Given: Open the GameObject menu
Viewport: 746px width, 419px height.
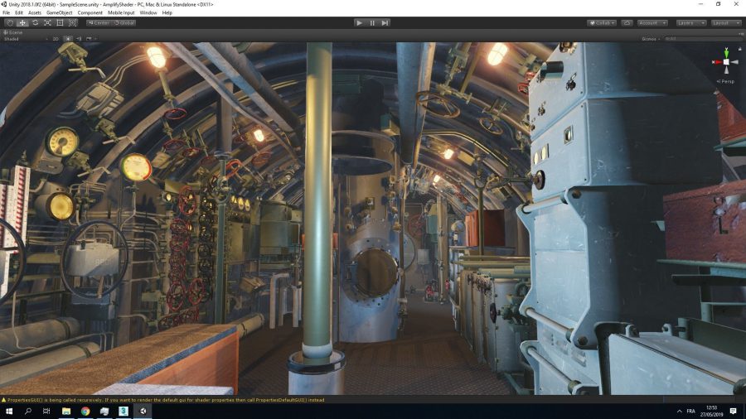Looking at the screenshot, I should click(59, 13).
